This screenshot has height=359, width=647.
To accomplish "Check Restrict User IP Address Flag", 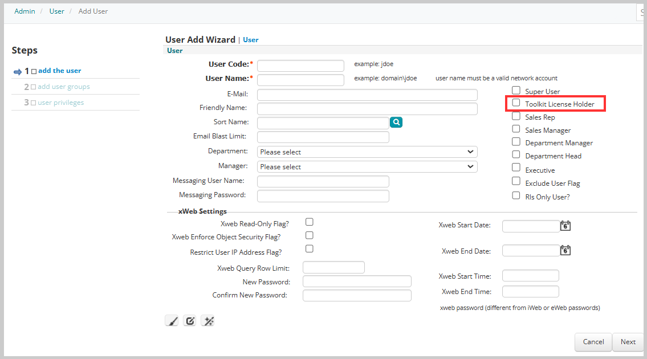I will tap(309, 249).
